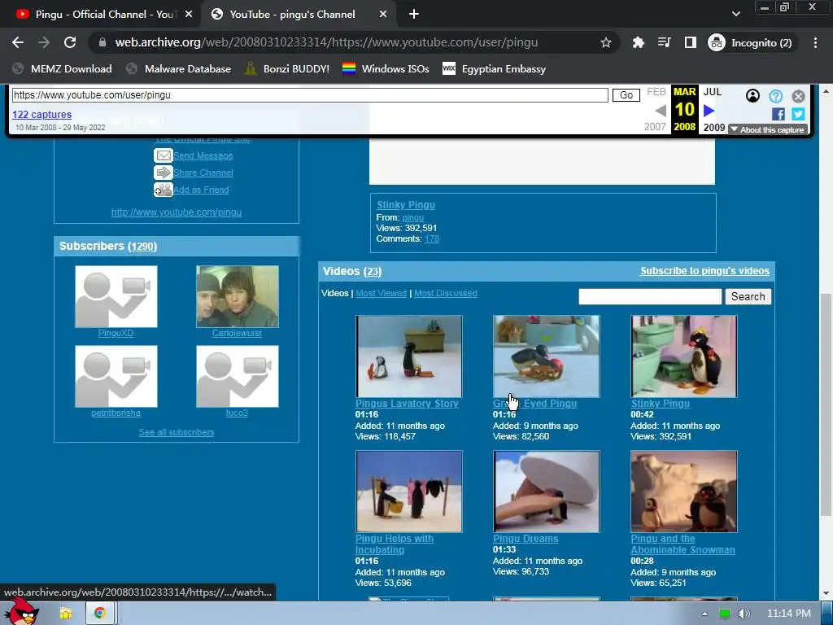Open the Wayback help question icon

tap(775, 96)
